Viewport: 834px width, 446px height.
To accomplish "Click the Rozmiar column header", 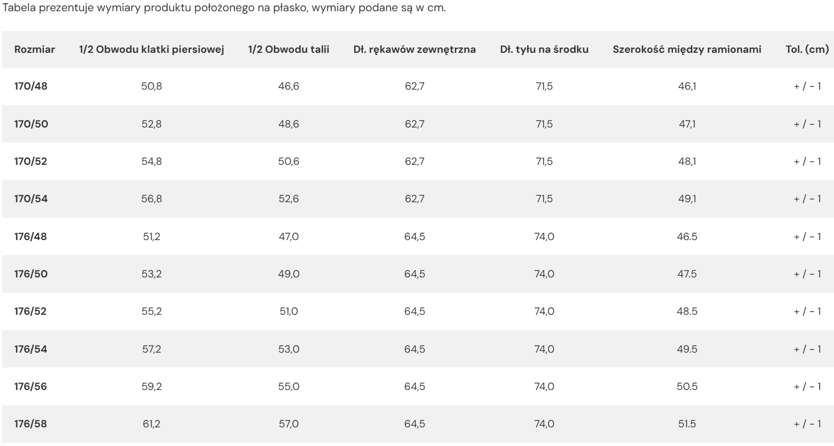I will (x=35, y=50).
